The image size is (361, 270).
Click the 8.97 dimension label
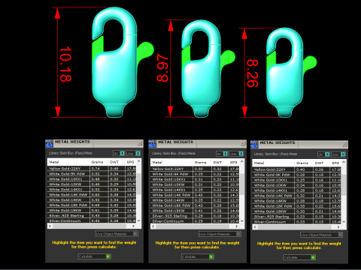coord(162,68)
